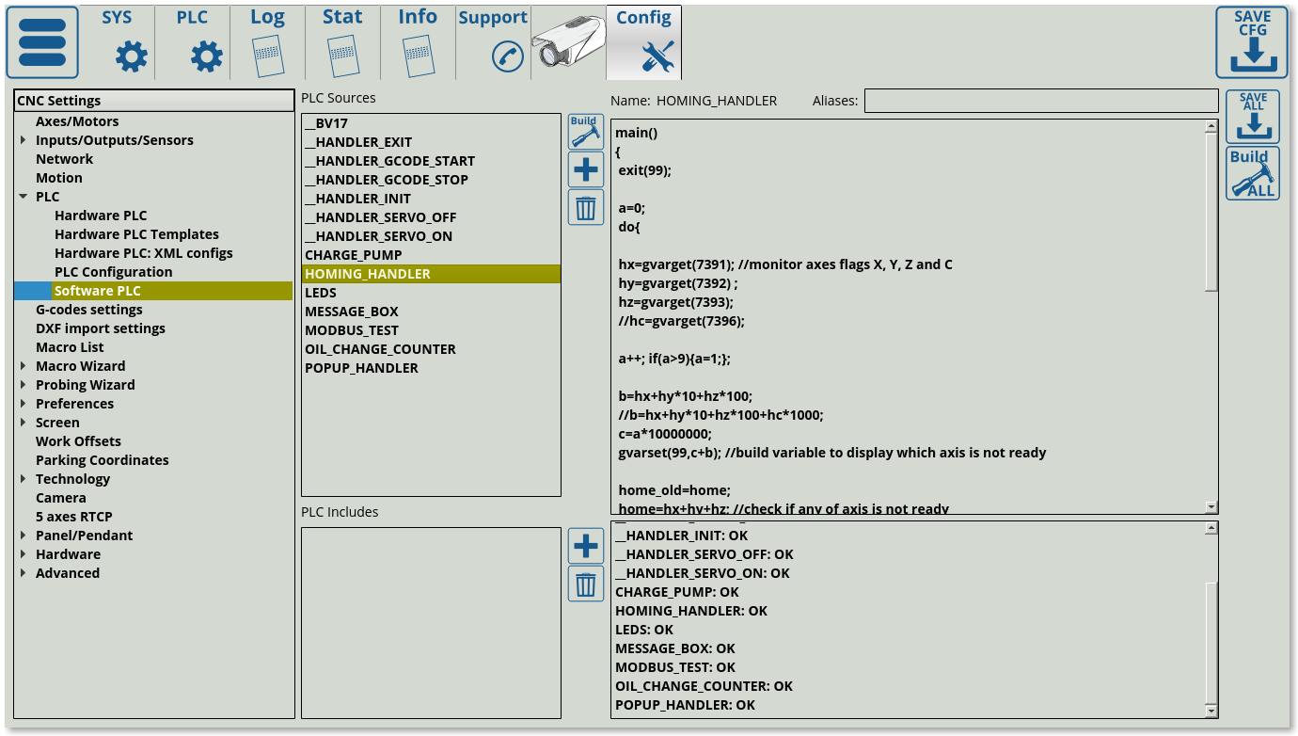Viewport: 1298px width, 736px height.
Task: Click the SAVE ALL icon button
Action: pyautogui.click(x=1252, y=117)
